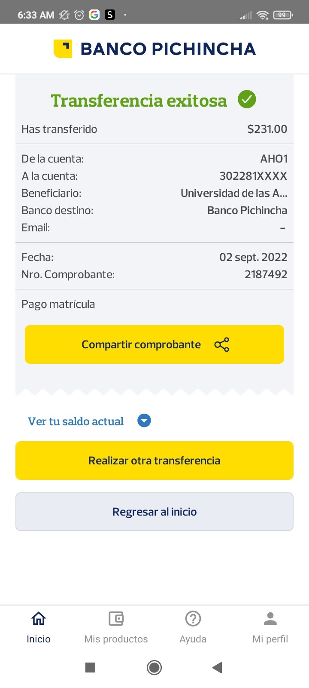Switch to the Ayuda tab label
The width and height of the screenshot is (309, 688).
[x=193, y=639]
